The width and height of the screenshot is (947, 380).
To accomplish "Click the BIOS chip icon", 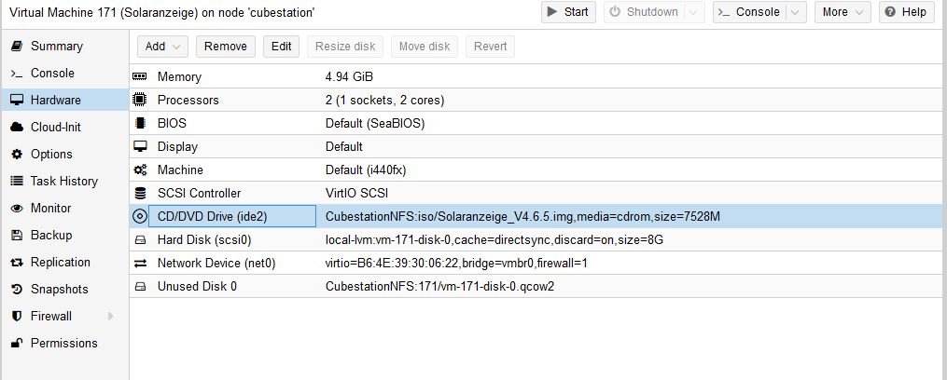I will [140, 123].
